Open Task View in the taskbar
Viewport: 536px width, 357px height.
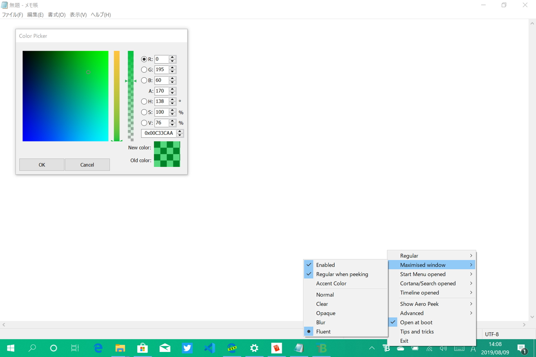[75, 348]
